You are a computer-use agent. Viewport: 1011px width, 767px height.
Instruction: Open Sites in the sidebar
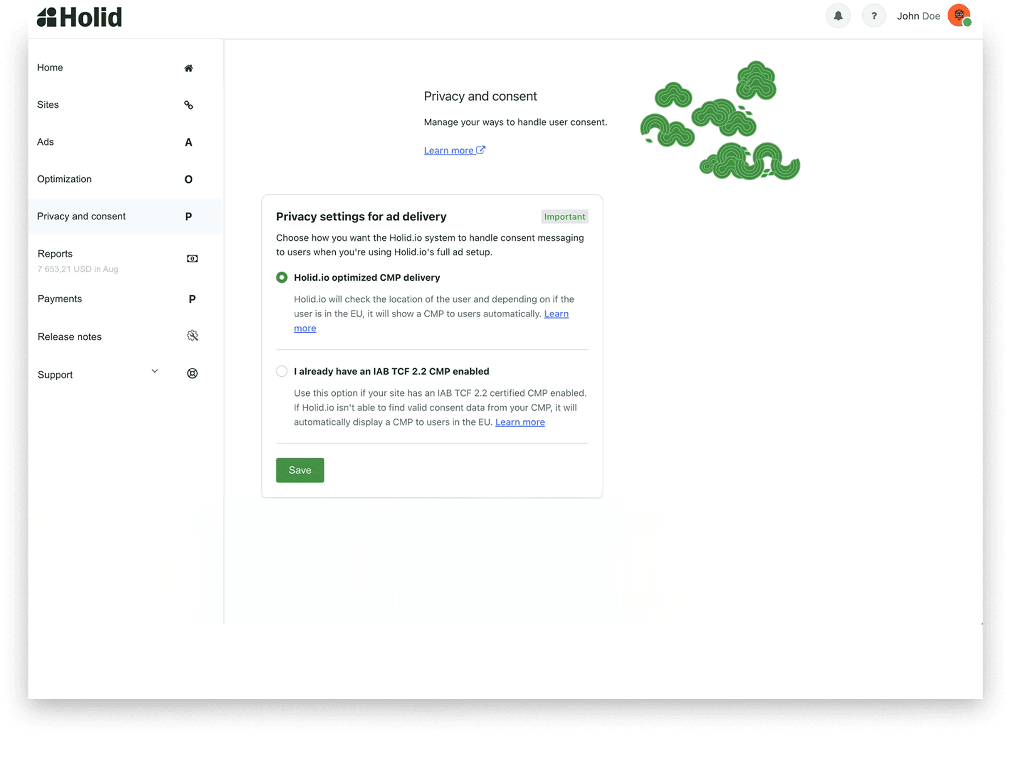tap(48, 105)
